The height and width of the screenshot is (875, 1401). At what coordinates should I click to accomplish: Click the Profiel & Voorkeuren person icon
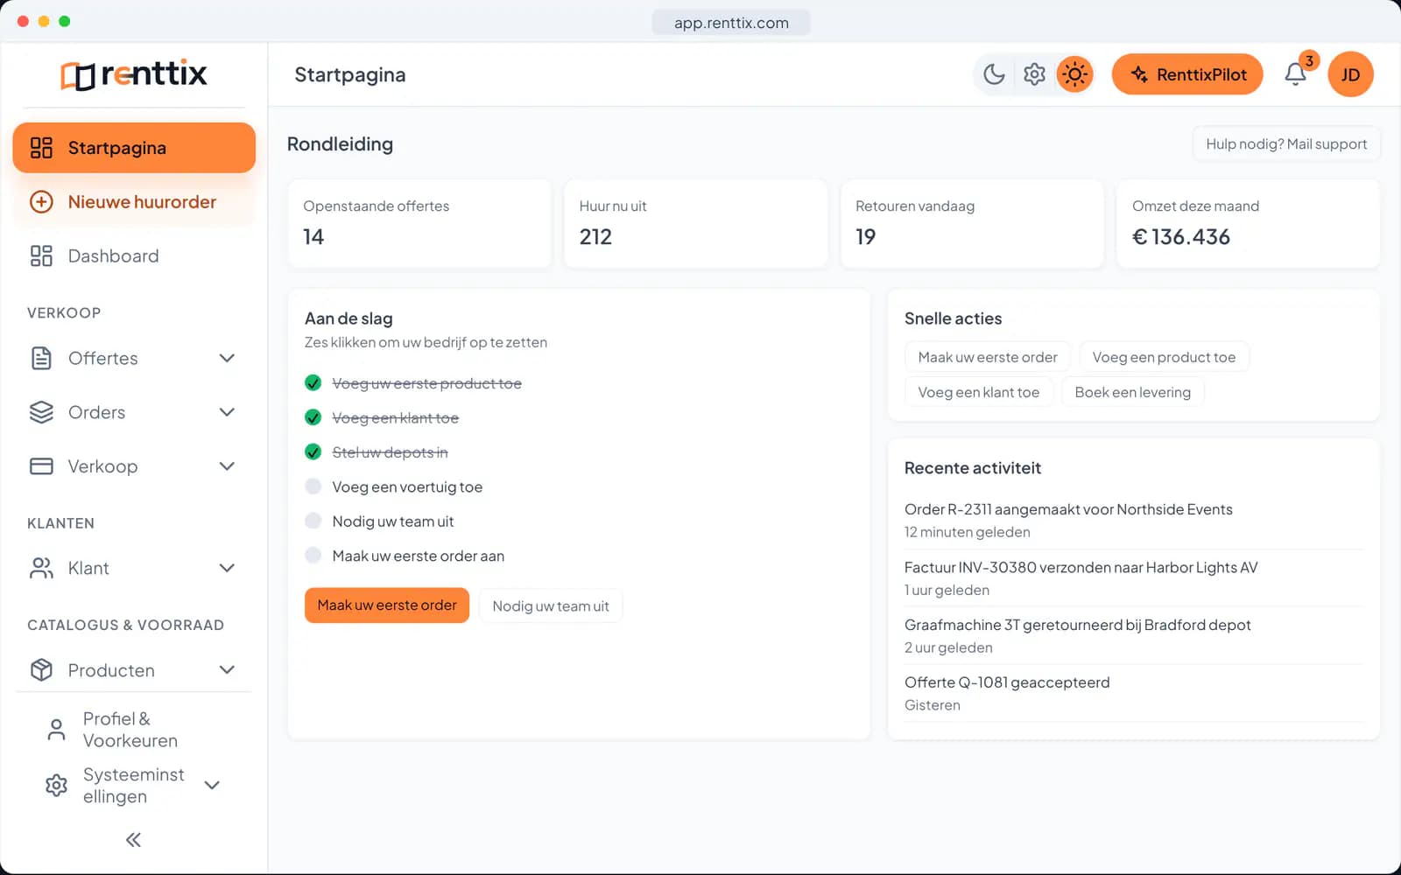(56, 730)
